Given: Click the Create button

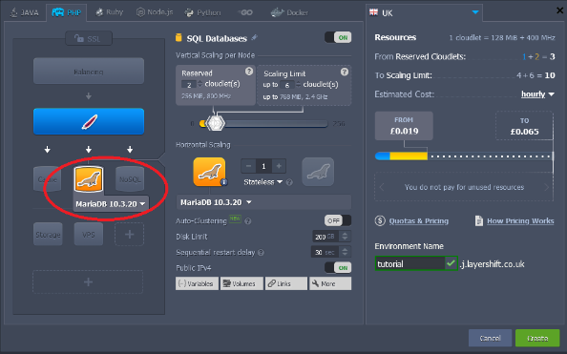Looking at the screenshot, I should [537, 338].
